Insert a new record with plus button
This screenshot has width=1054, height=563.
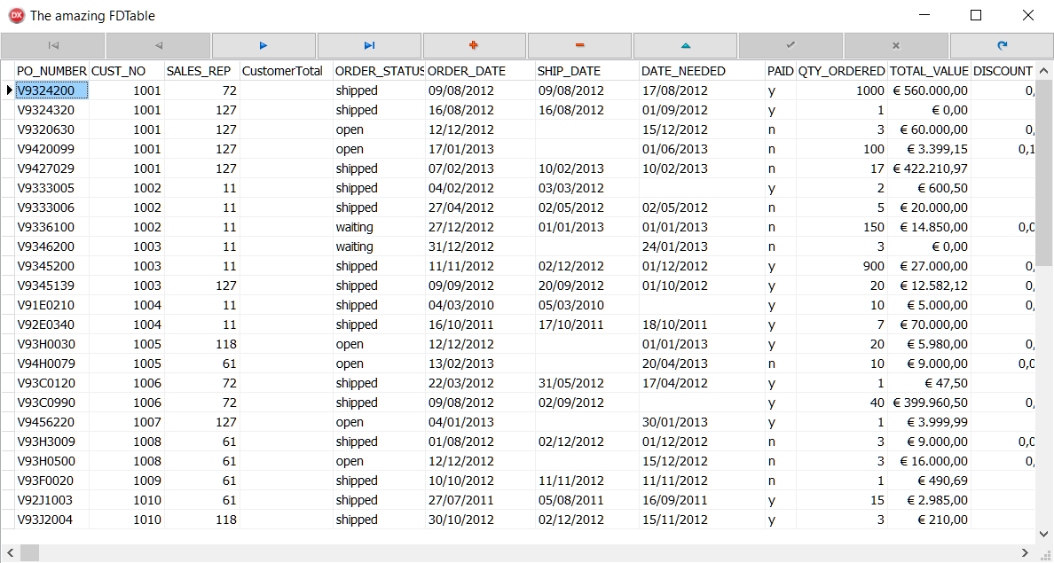tap(475, 45)
